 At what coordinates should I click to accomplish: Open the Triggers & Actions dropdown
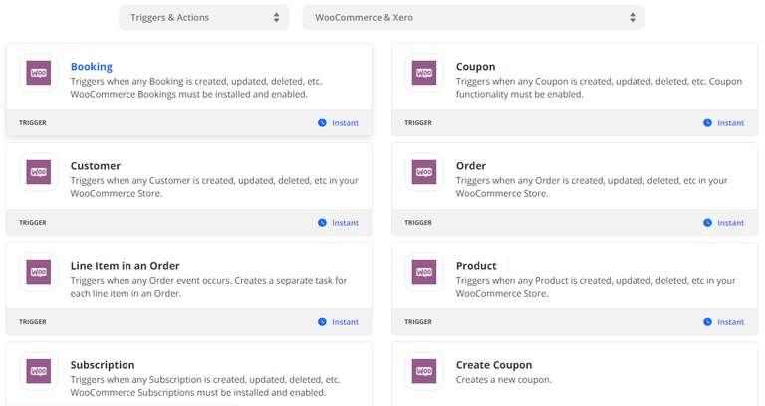(203, 18)
